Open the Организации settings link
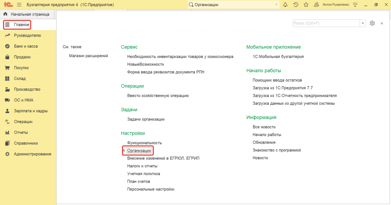 139,151
